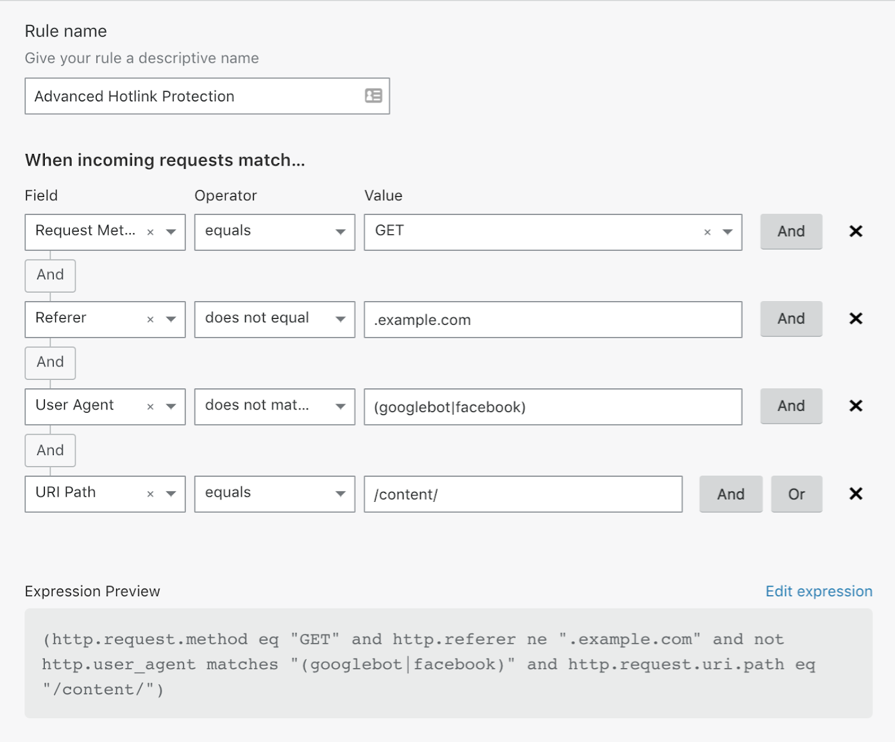895x742 pixels.
Task: Open Edit expression
Action: coord(818,591)
